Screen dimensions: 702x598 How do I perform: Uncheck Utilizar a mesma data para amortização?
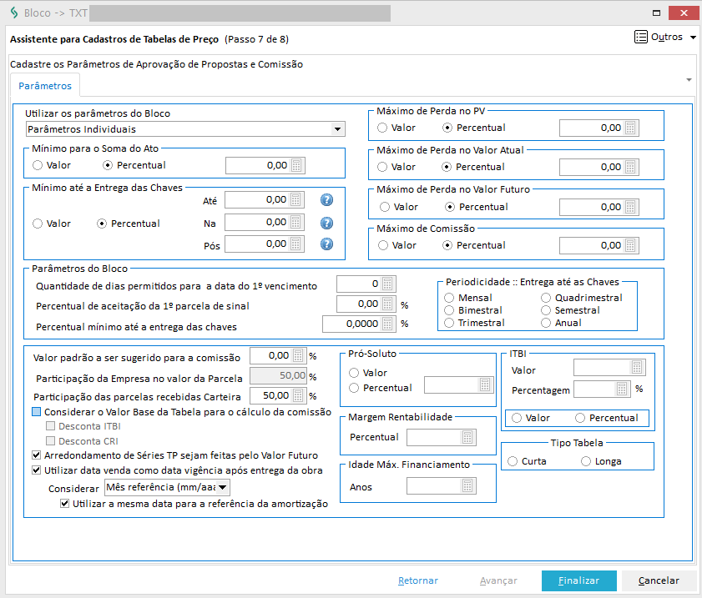(65, 504)
